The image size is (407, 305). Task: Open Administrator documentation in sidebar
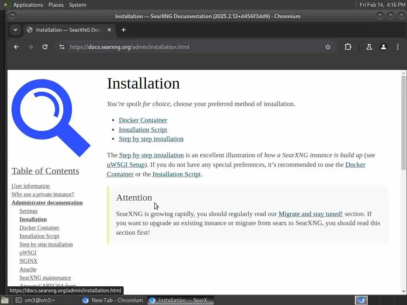[x=47, y=203]
